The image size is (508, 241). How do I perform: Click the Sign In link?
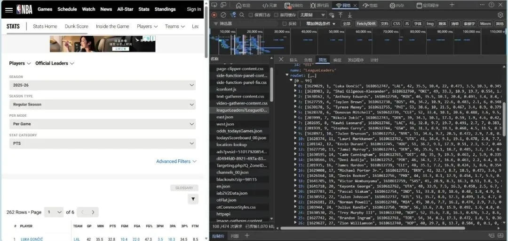click(194, 9)
